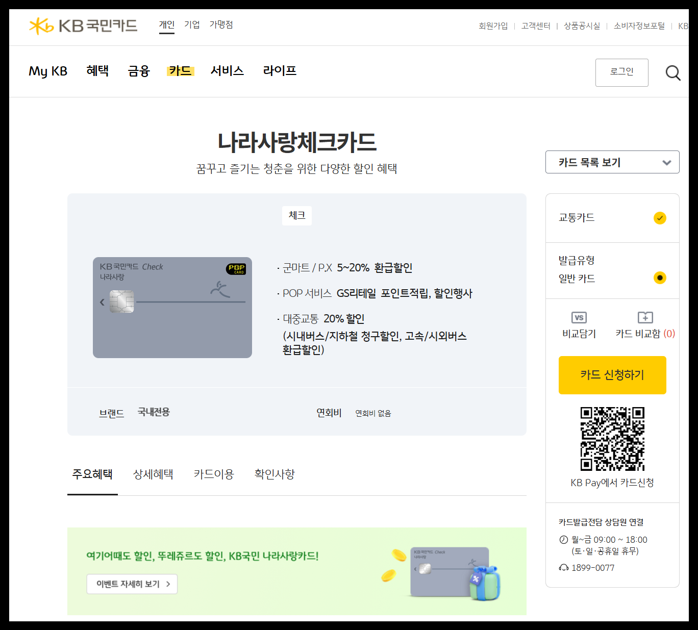Open the 카드 menu

(x=181, y=70)
